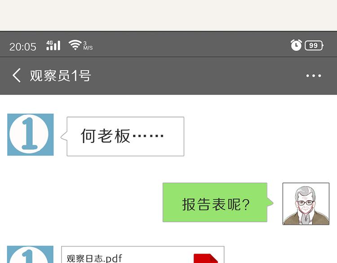Open the 观察日志.pdf attachment

pyautogui.click(x=143, y=254)
